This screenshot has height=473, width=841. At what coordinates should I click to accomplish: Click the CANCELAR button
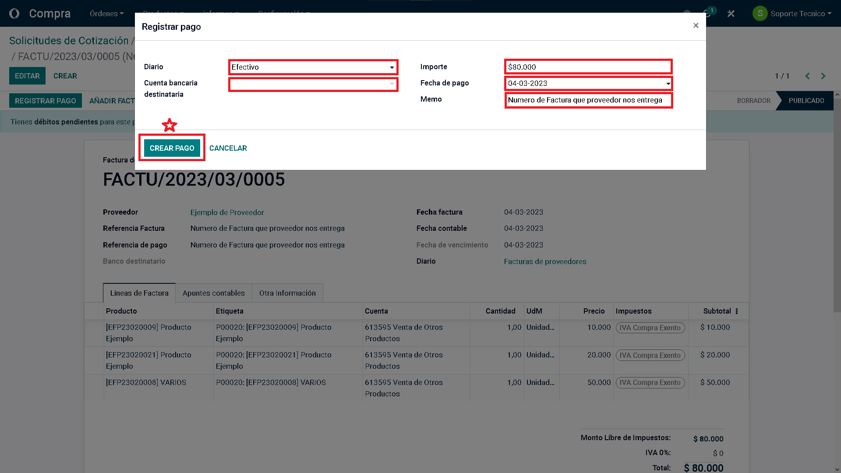228,148
